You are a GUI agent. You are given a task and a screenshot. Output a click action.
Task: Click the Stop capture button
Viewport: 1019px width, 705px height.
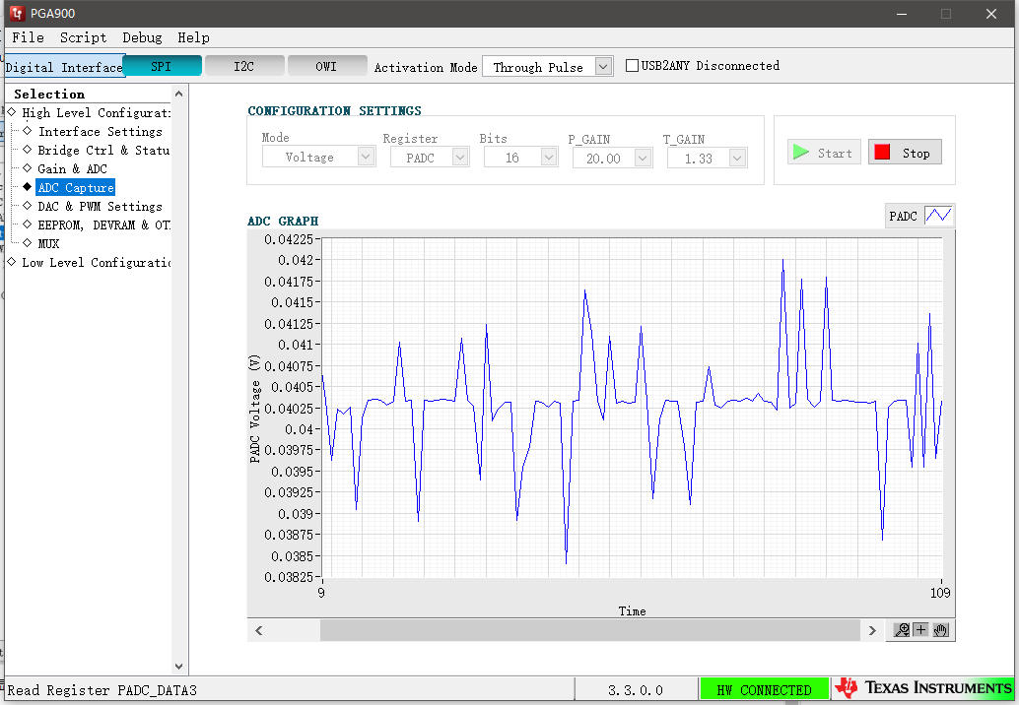(905, 153)
